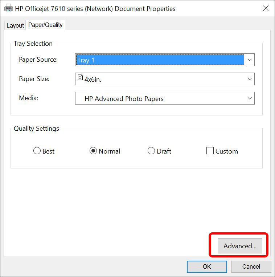The image size is (275, 277).
Task: Click the printer icon in title bar
Action: tap(8, 8)
